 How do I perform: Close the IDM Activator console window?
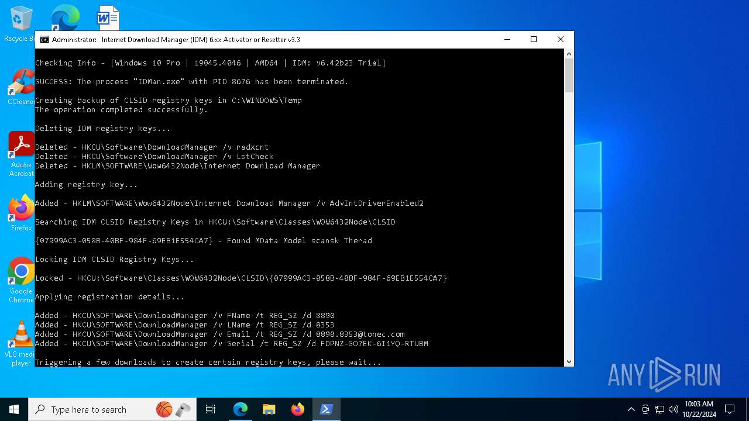tap(561, 40)
